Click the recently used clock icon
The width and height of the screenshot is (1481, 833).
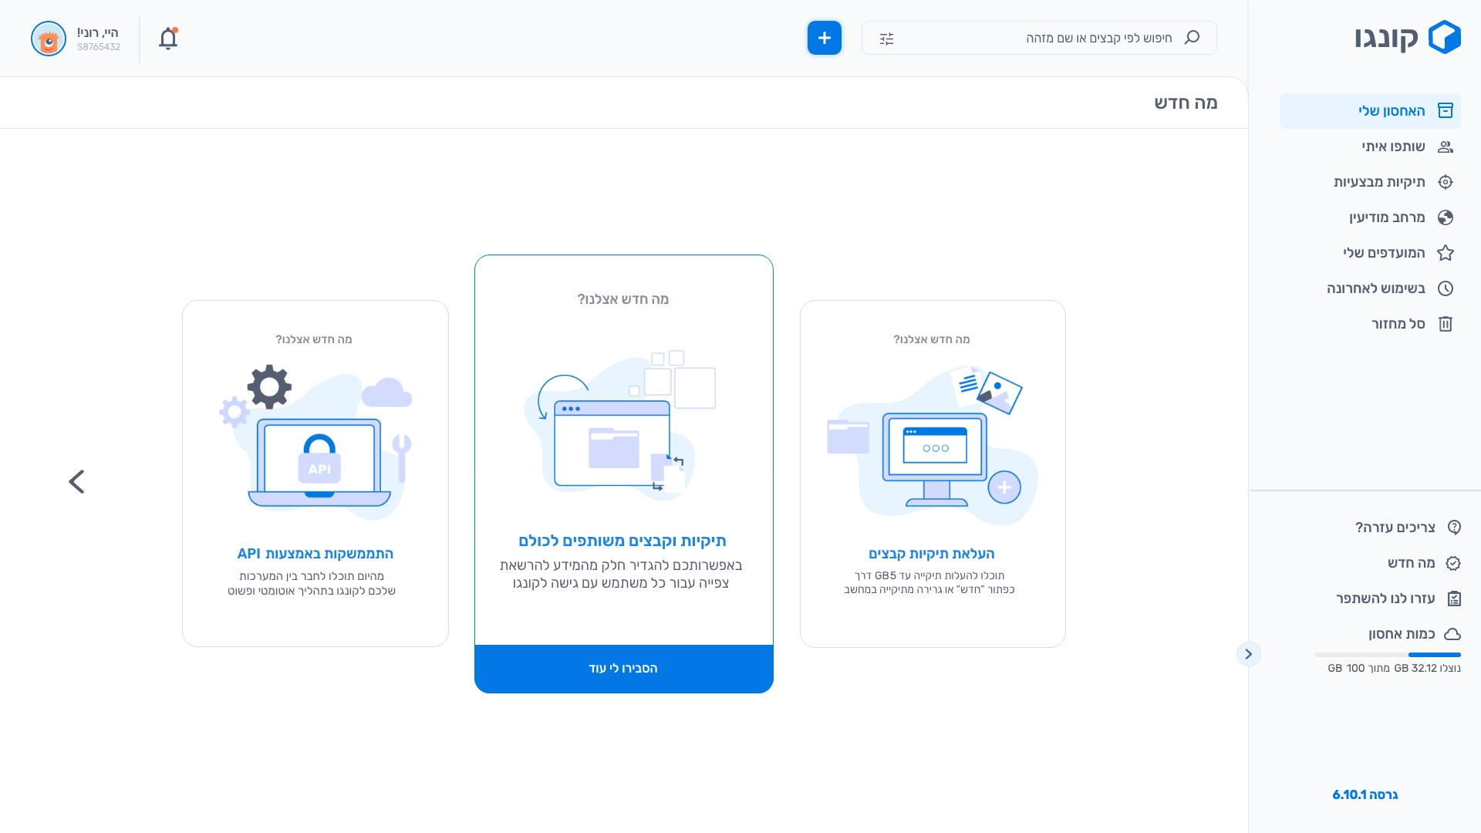[1445, 288]
